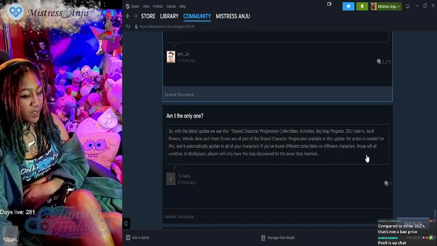This screenshot has height=246, width=437.
Task: Open the Games menu
Action: [171, 6]
